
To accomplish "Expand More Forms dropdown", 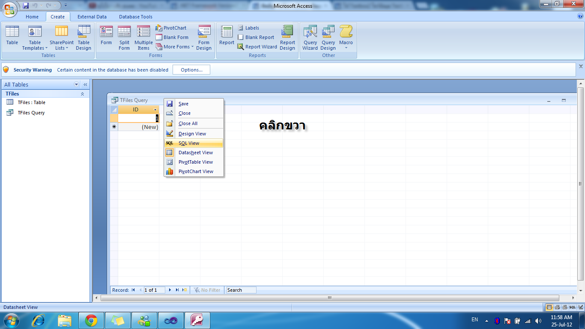I will pos(174,47).
